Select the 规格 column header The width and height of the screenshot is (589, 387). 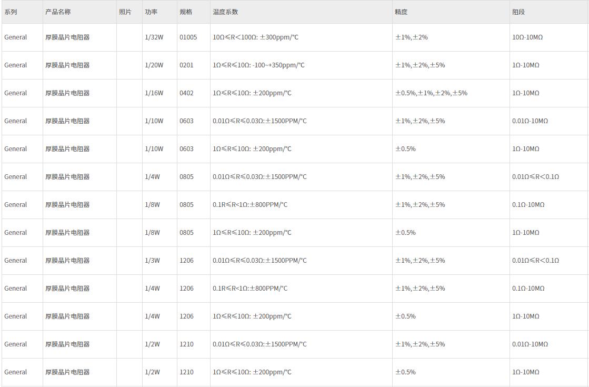pos(186,12)
